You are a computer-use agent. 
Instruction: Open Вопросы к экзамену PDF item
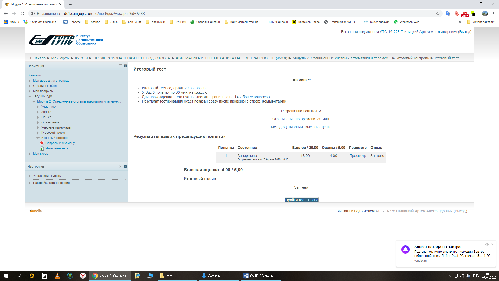coord(60,143)
